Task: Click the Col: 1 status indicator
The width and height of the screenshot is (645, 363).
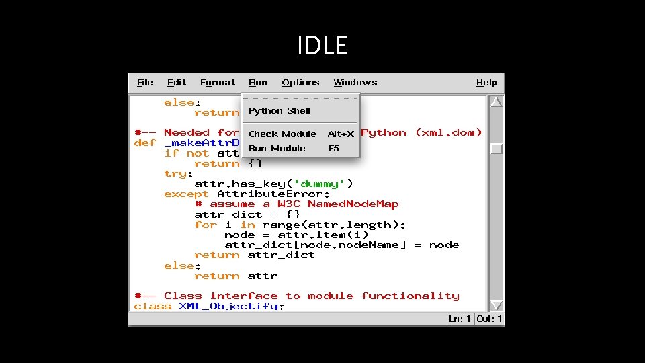Action: coord(488,319)
